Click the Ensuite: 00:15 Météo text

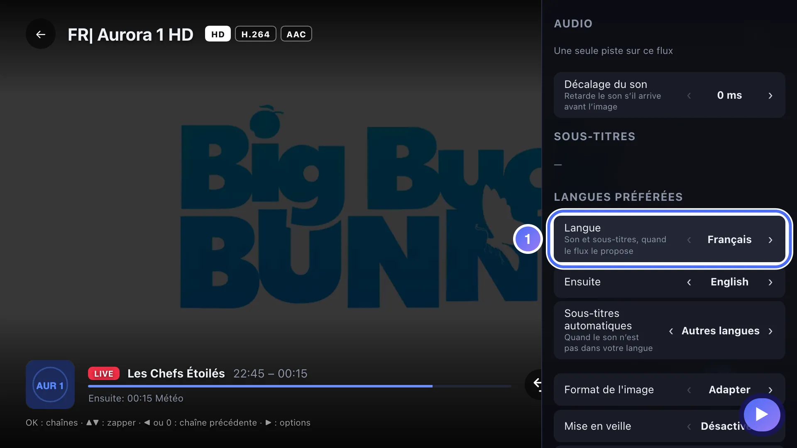tap(136, 398)
